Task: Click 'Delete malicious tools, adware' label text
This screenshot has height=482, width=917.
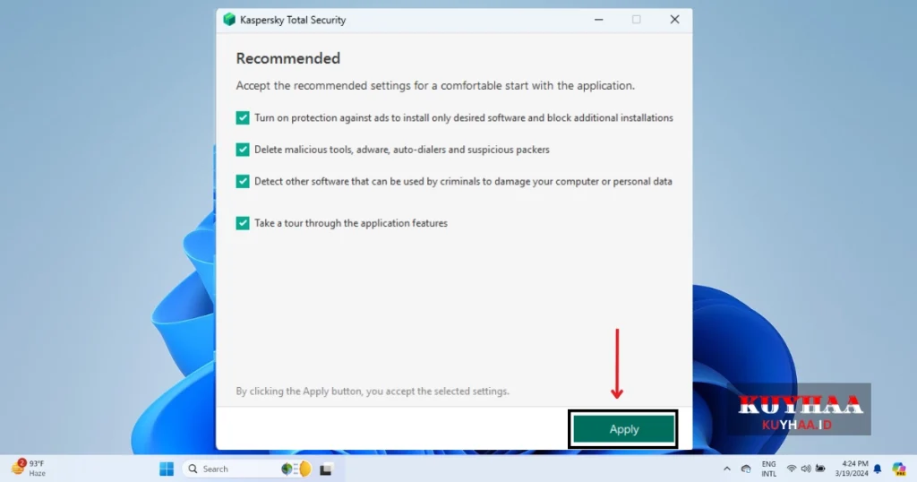Action: click(402, 150)
